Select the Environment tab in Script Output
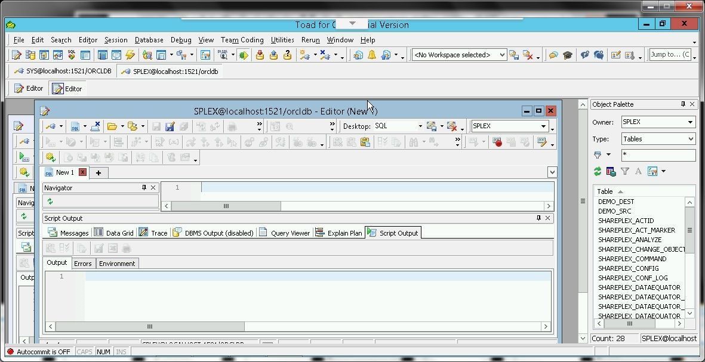This screenshot has width=705, height=362. pyautogui.click(x=117, y=263)
